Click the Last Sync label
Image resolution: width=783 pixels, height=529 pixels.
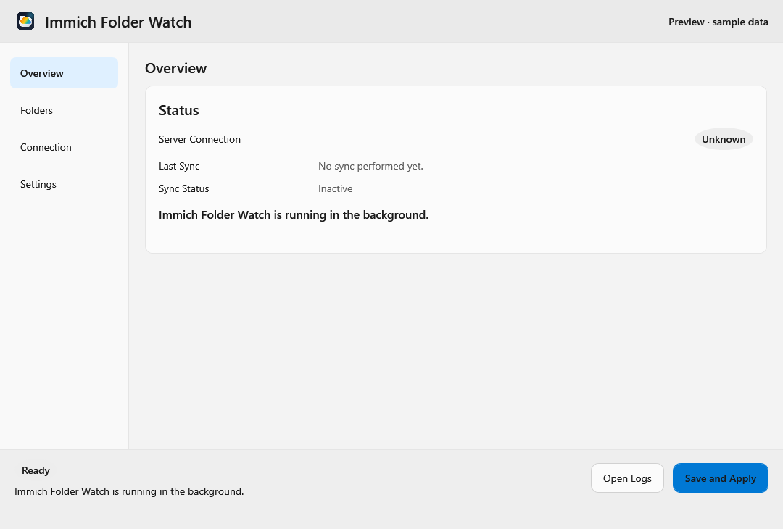click(x=179, y=166)
